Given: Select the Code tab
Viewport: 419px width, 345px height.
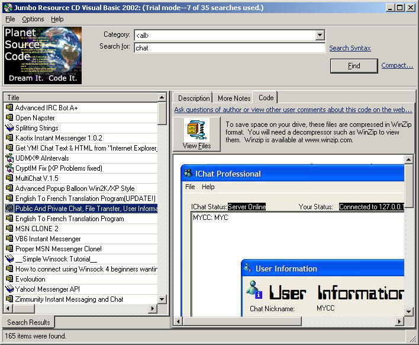Looking at the screenshot, I should pyautogui.click(x=266, y=98).
